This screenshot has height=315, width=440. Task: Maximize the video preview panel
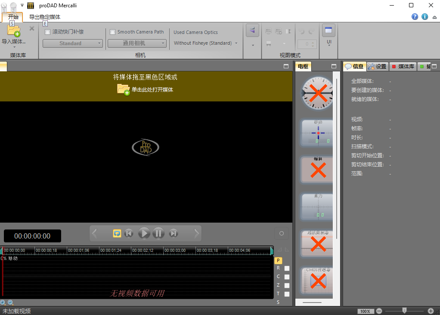pyautogui.click(x=286, y=66)
